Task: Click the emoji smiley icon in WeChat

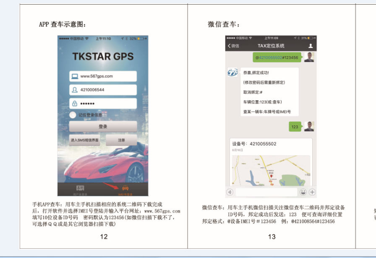Action: point(303,192)
